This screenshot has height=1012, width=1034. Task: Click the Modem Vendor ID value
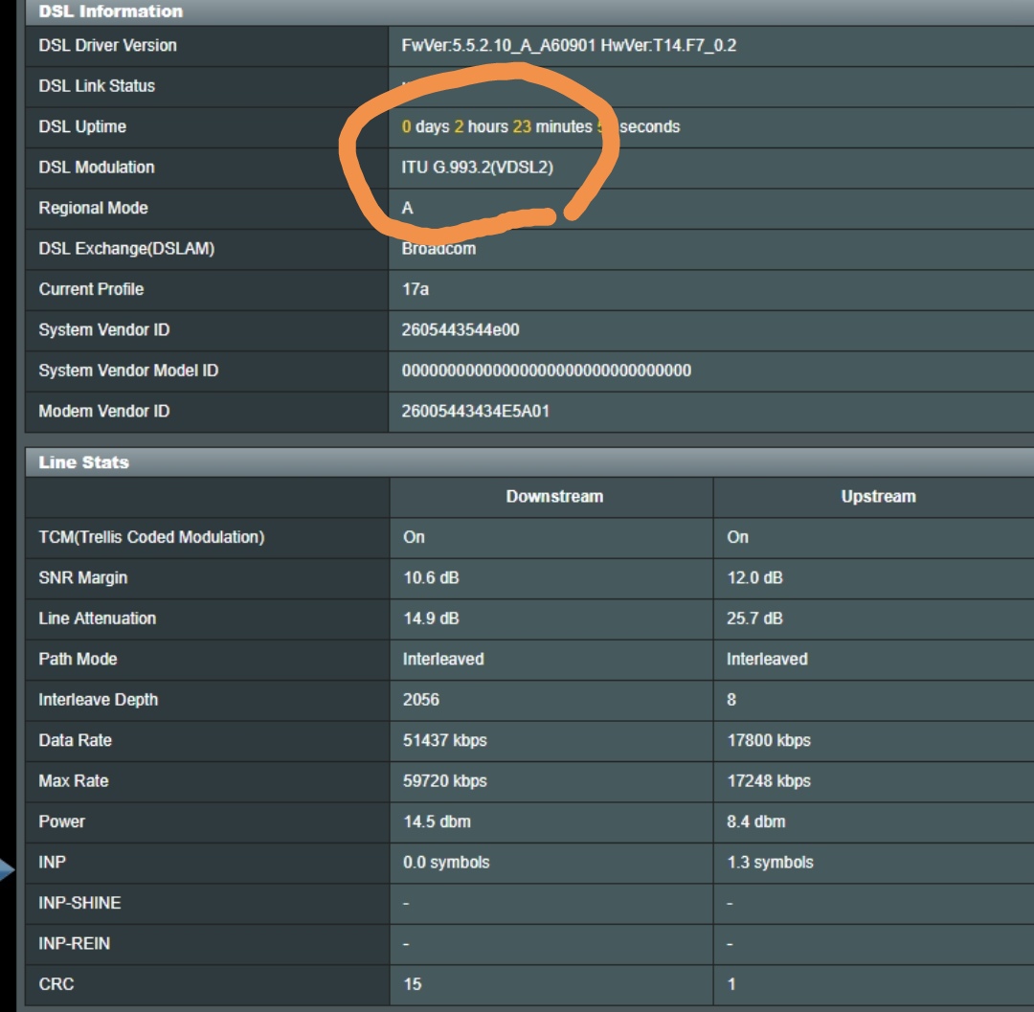476,411
